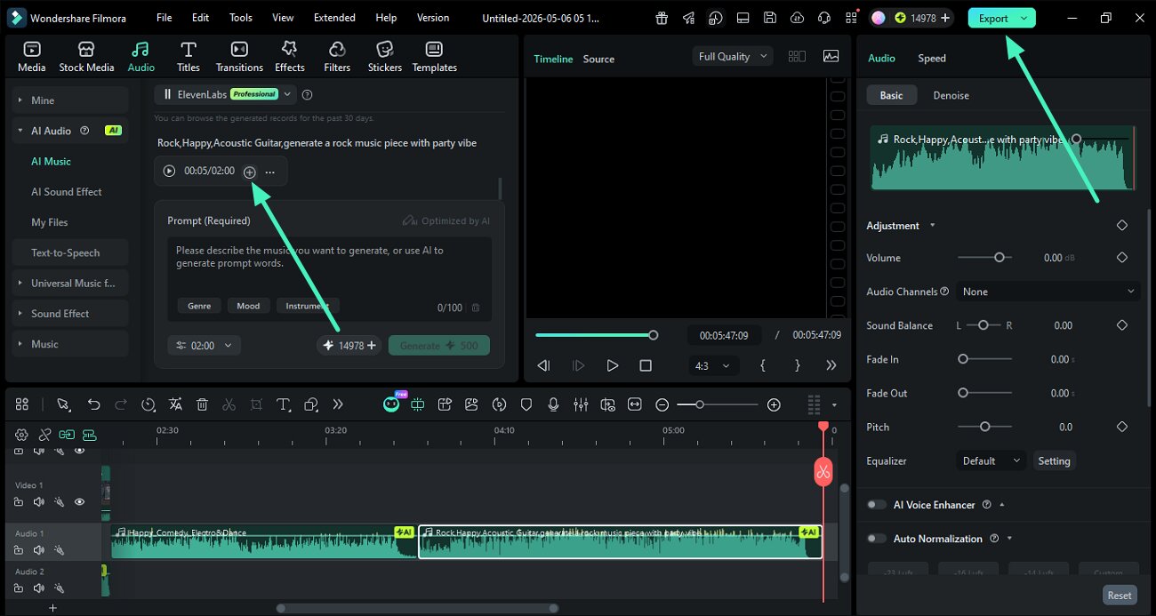
Task: Open Audio Channels None dropdown
Action: pyautogui.click(x=1048, y=292)
